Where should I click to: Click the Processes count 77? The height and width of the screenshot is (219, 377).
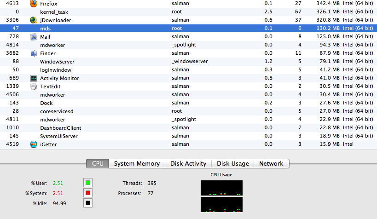click(x=151, y=193)
